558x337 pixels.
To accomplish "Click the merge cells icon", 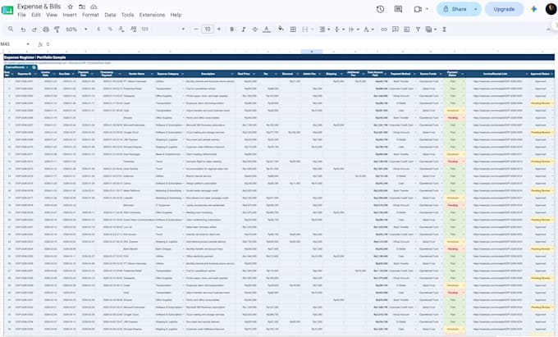I will 305,30.
